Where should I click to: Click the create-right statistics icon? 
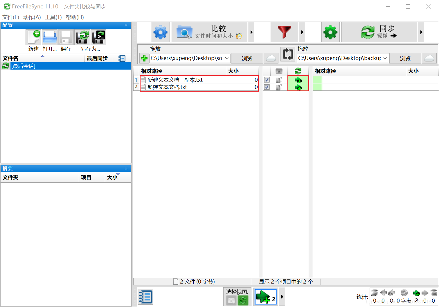coord(417,293)
